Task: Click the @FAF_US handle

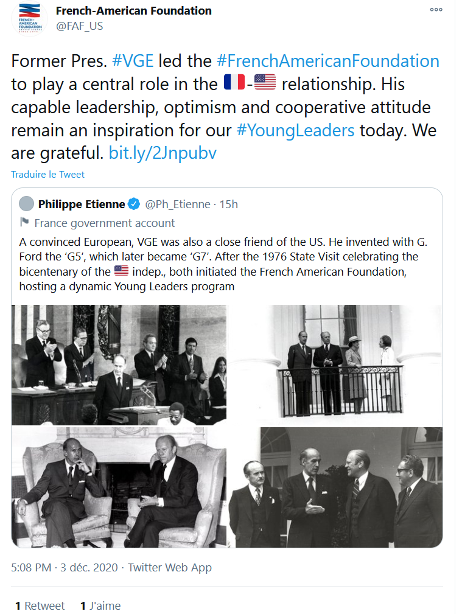Action: pos(79,26)
